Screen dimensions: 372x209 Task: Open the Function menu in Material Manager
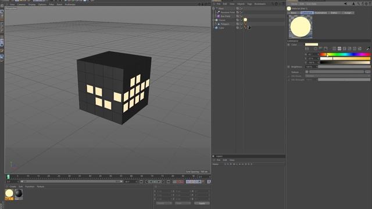[x=30, y=187]
